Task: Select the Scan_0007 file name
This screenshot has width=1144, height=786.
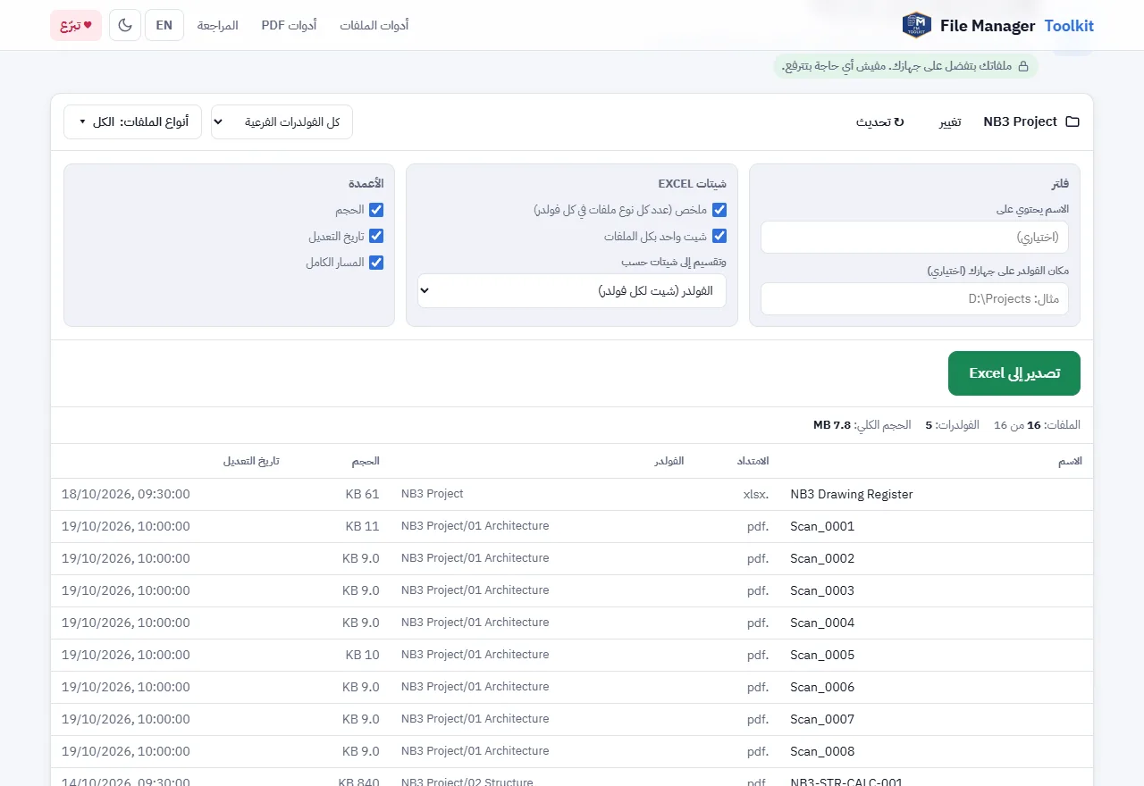Action: click(x=822, y=719)
